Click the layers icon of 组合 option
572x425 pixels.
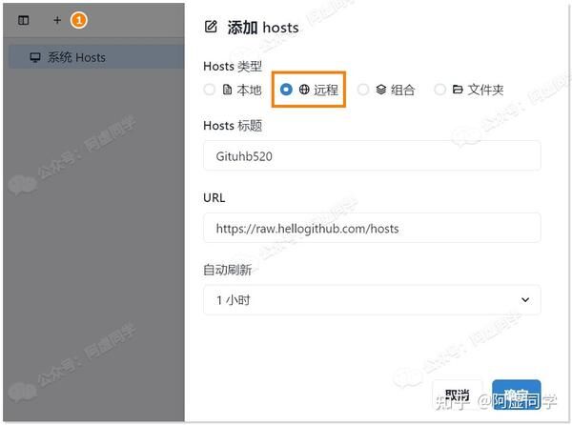pos(380,90)
